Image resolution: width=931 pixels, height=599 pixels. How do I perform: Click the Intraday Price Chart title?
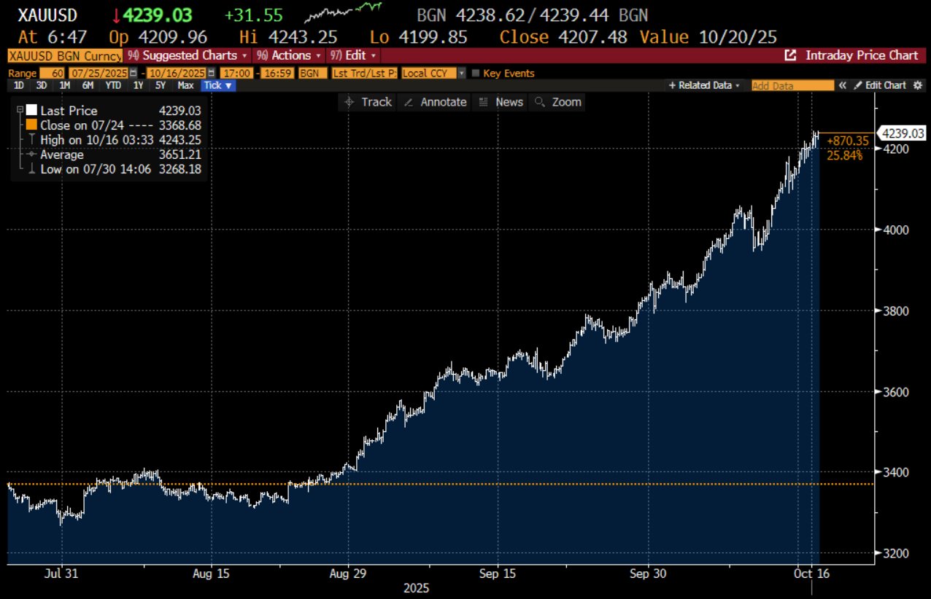click(x=862, y=55)
